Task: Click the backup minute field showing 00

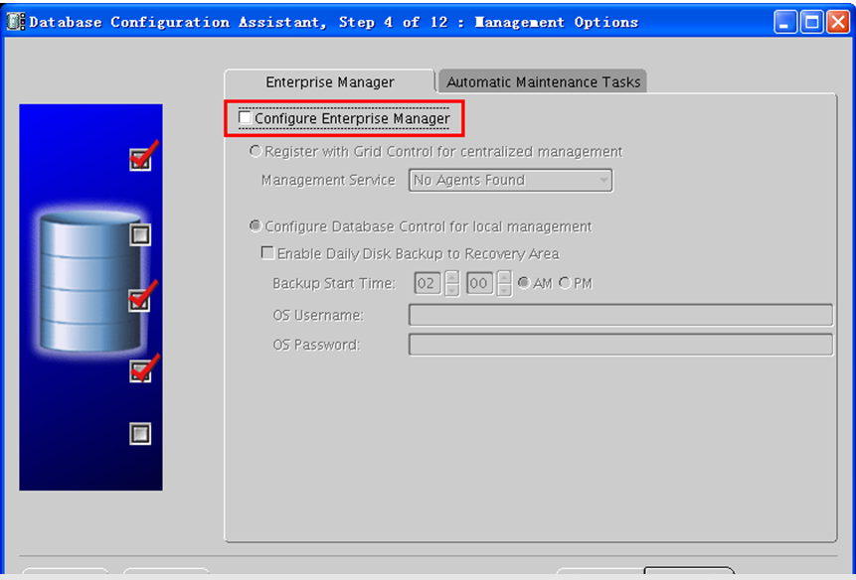Action: pyautogui.click(x=480, y=283)
